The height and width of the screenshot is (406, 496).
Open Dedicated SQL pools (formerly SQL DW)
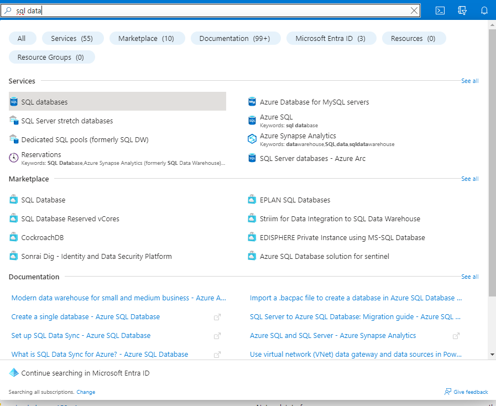[x=85, y=139]
